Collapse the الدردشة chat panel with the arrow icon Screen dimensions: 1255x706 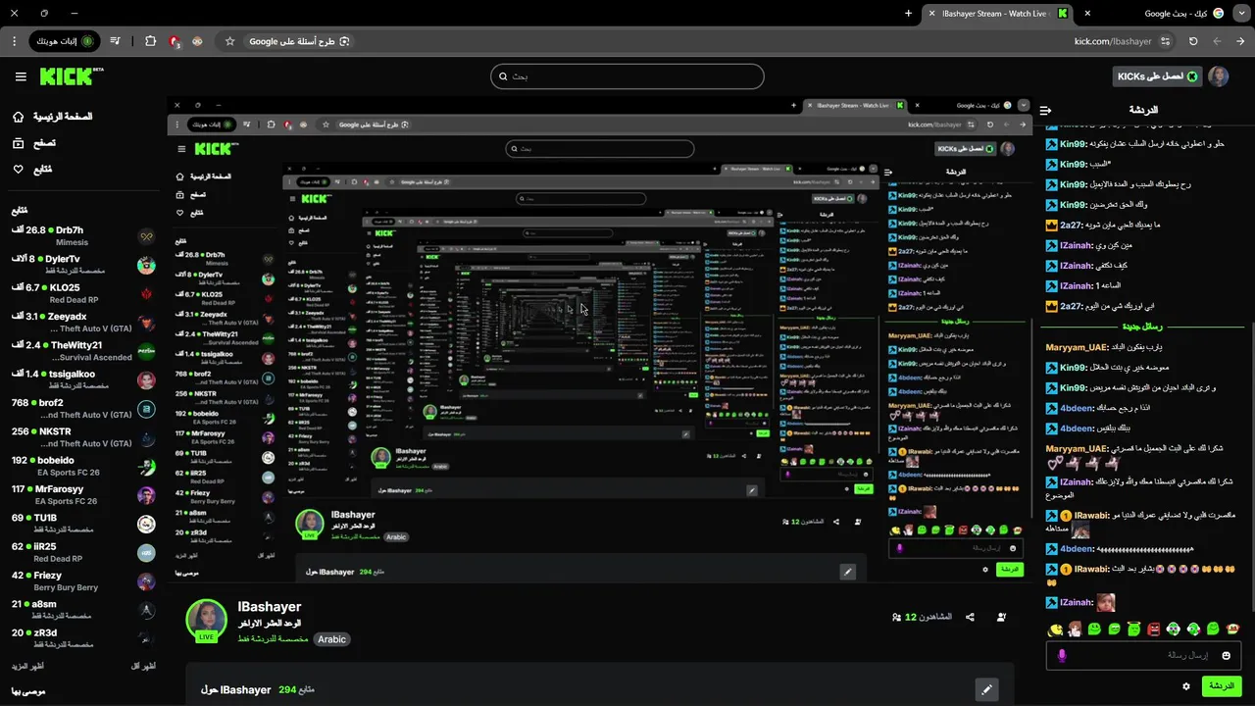(1045, 110)
